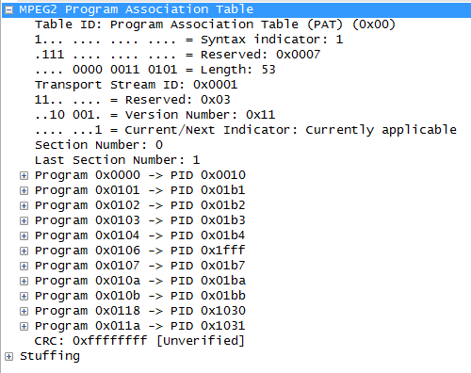
Task: Select the Length: 53 field row
Action: (x=155, y=70)
